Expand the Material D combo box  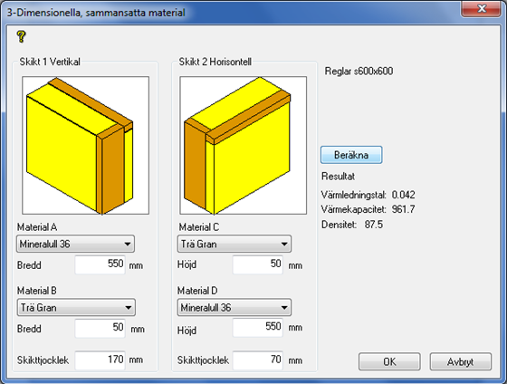pos(234,307)
